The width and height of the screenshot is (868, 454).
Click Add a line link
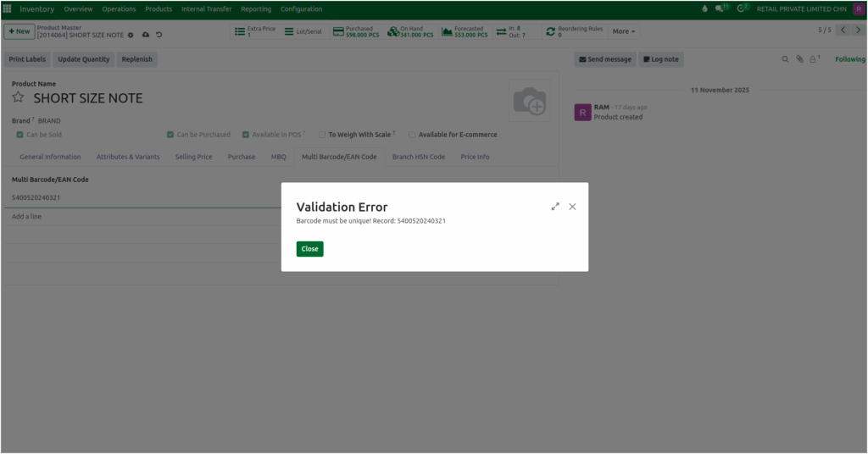[26, 217]
